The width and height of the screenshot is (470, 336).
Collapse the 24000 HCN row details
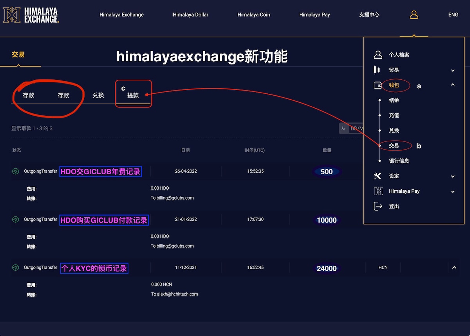click(x=454, y=268)
